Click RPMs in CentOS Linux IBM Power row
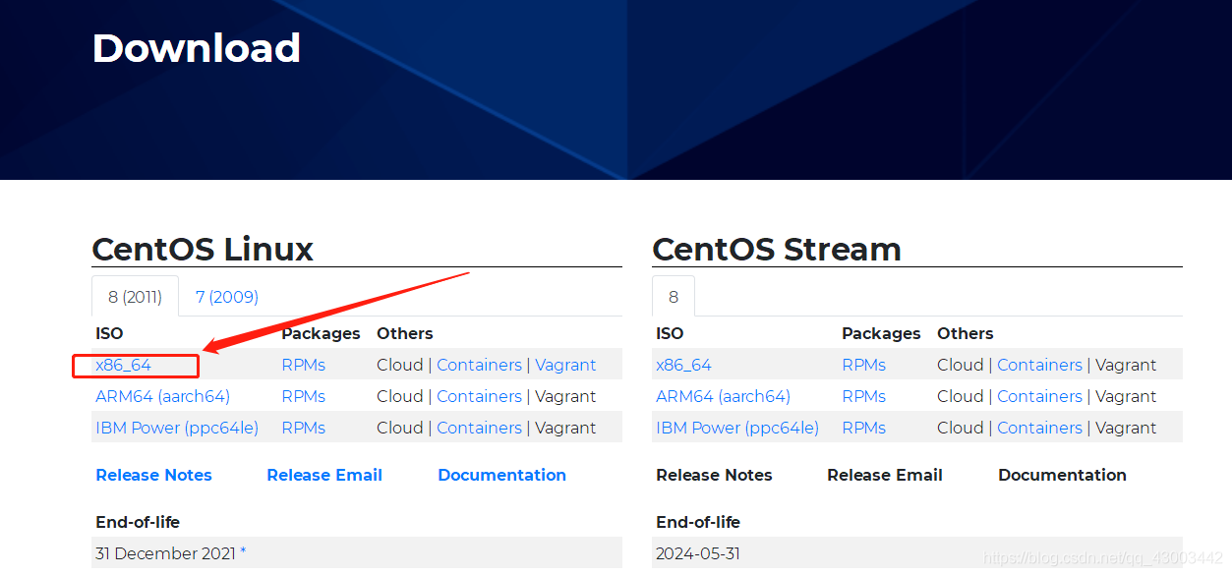Image resolution: width=1232 pixels, height=576 pixels. click(x=303, y=428)
